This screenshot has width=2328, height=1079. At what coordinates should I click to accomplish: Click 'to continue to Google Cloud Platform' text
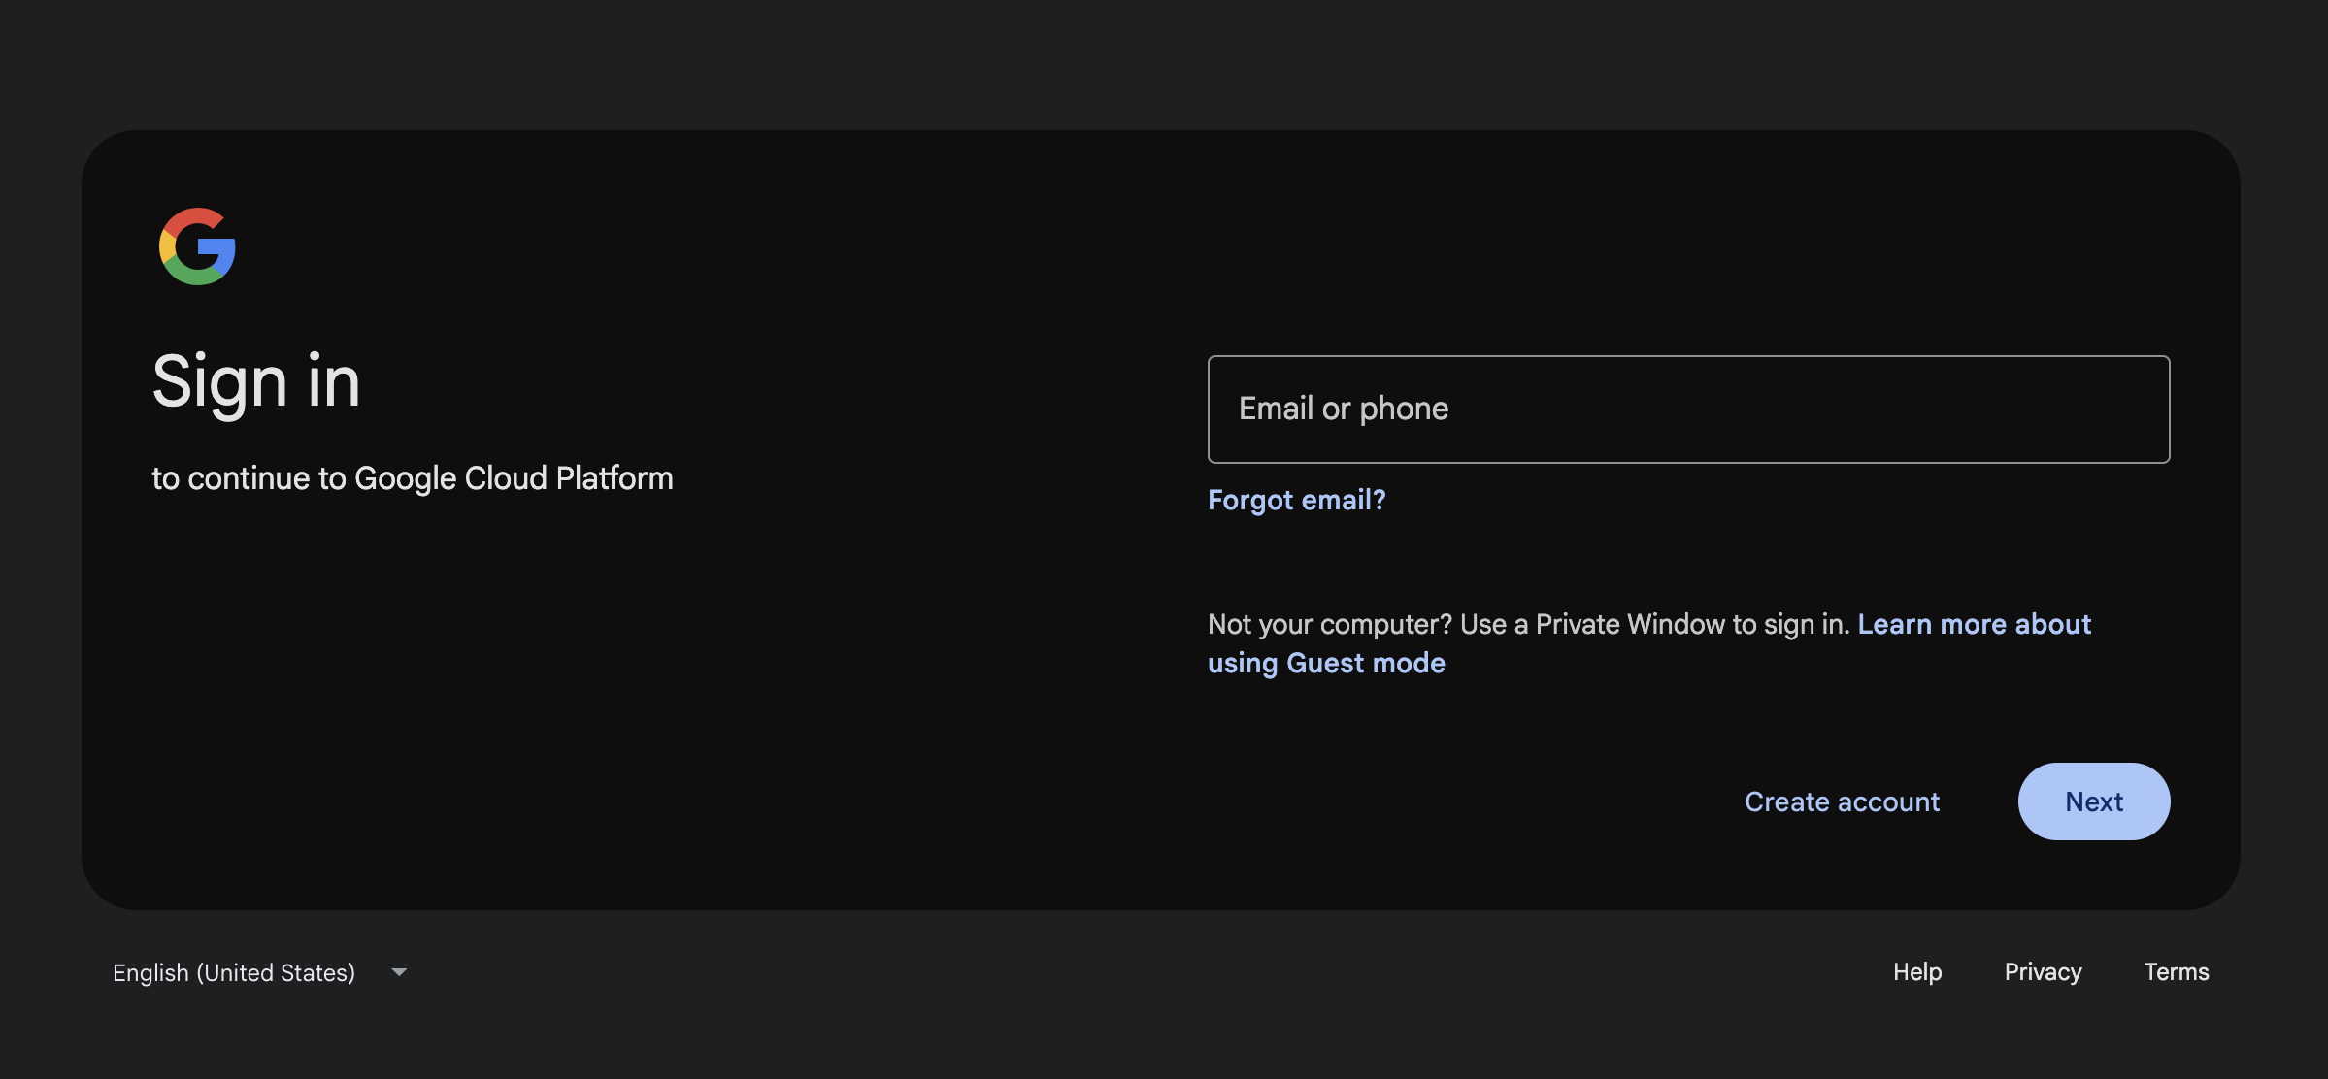coord(413,478)
